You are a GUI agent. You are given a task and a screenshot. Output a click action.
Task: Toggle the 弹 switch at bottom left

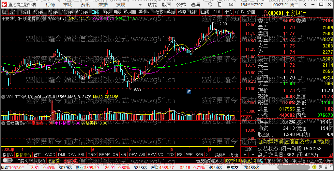8,160
